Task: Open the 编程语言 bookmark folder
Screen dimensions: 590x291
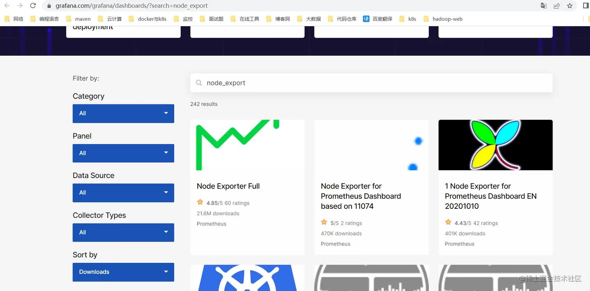Action: (45, 19)
